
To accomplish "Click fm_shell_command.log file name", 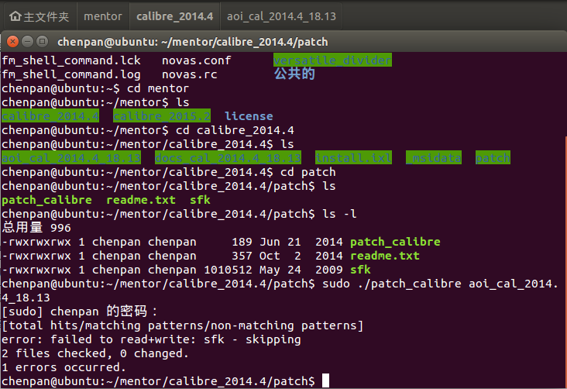I will click(71, 74).
